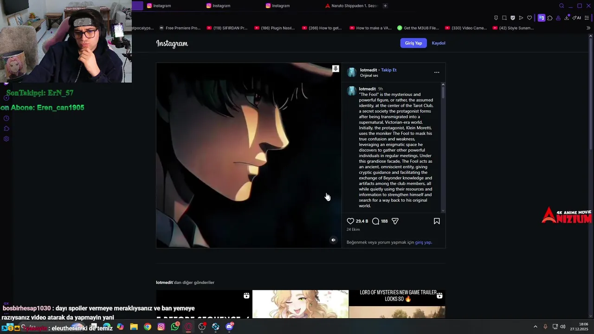Click the sidebar settings gear icon
The height and width of the screenshot is (334, 594).
[x=6, y=139]
